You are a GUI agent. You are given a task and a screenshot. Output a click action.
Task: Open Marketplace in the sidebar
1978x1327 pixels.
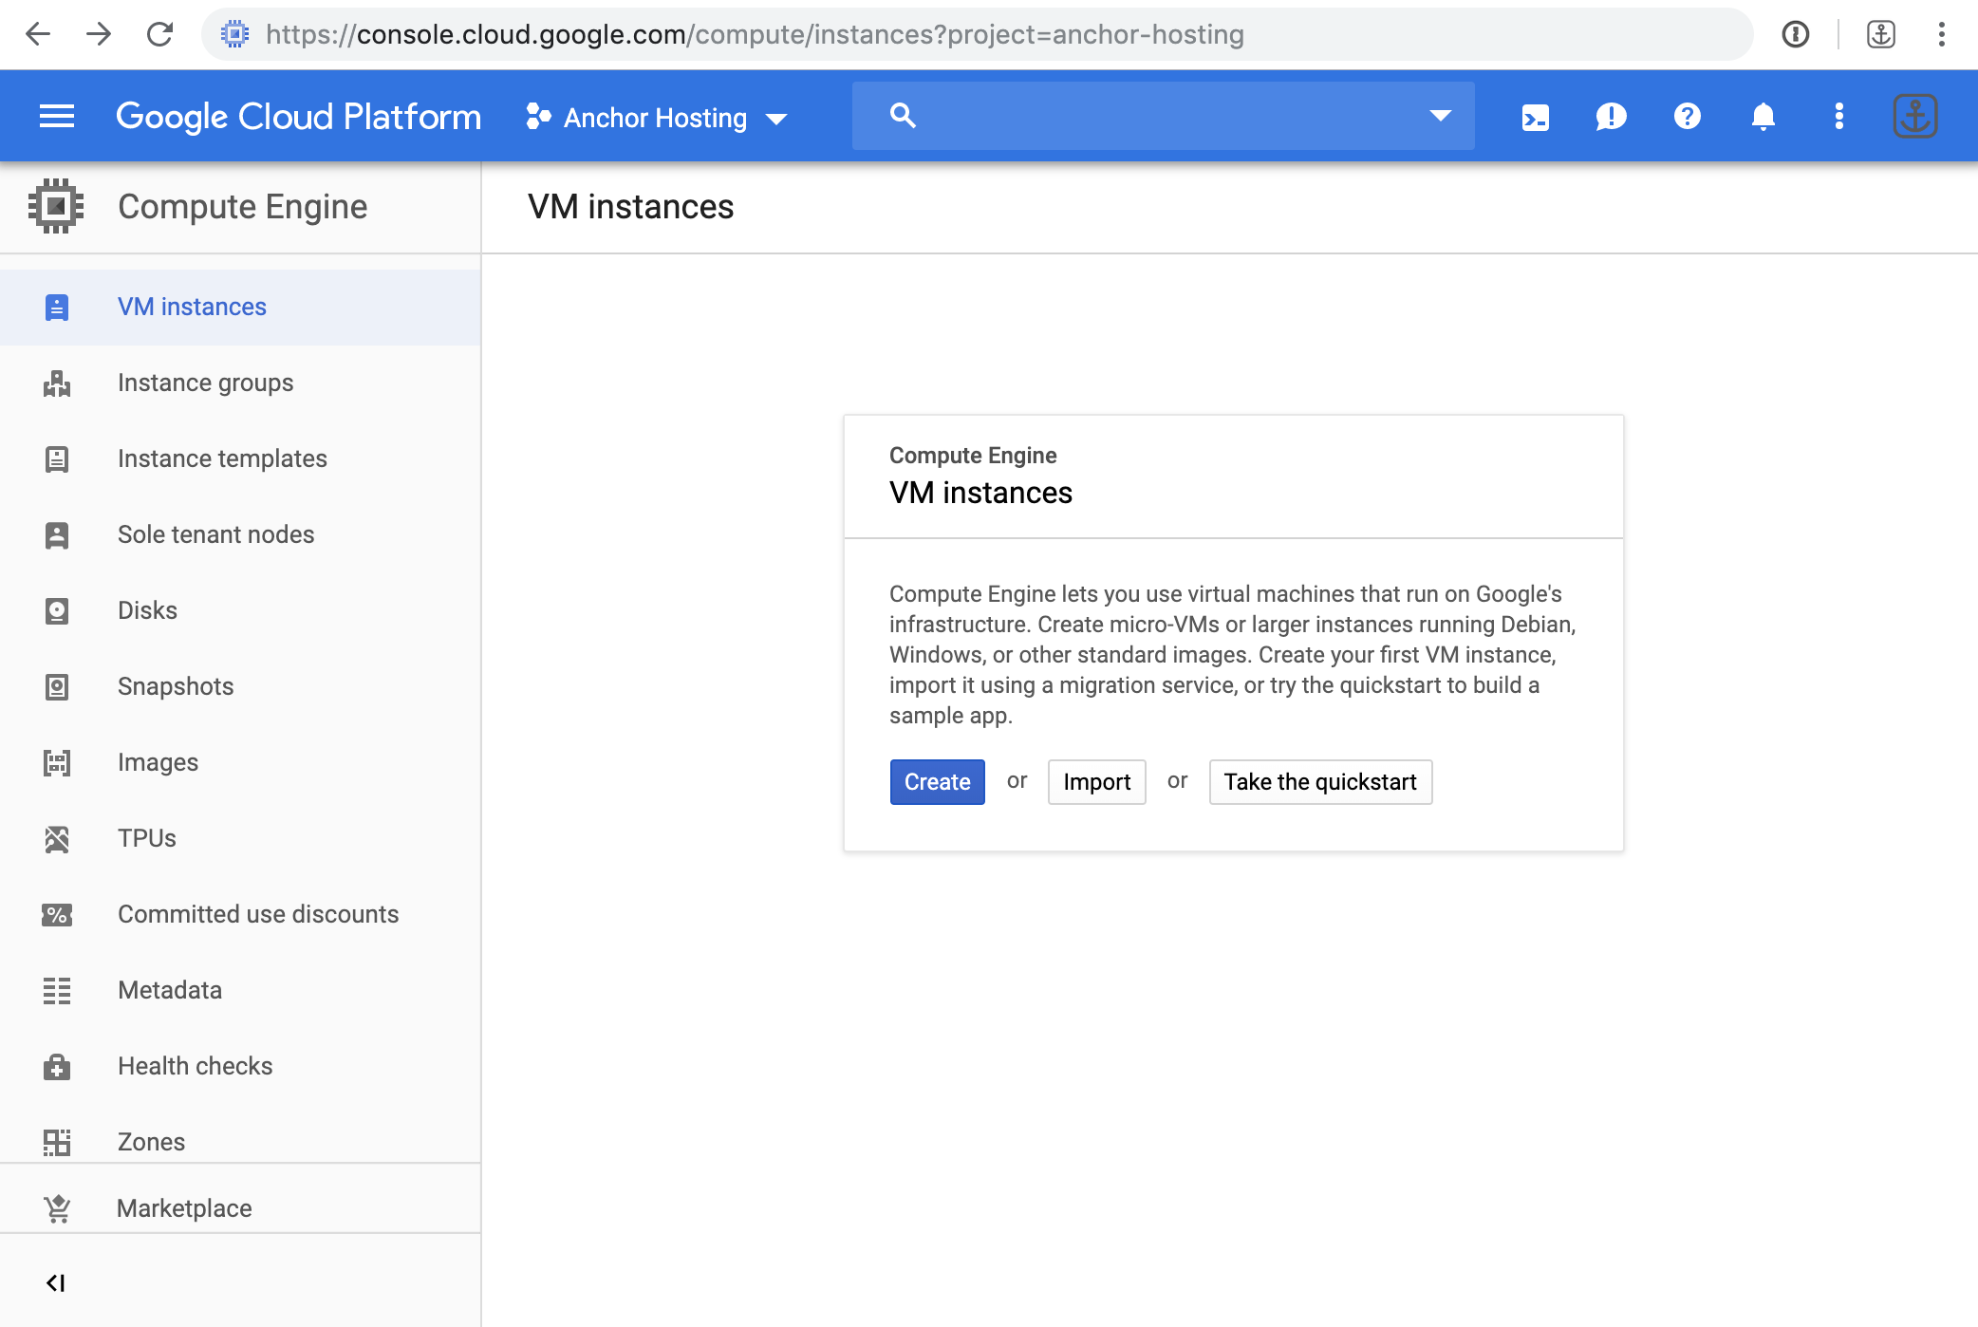pos(240,1207)
